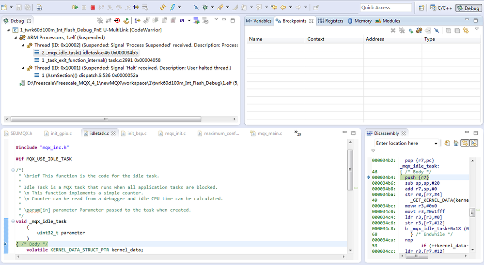This screenshot has height=265, width=484.
Task: Click the green Resume button in main toolbar
Action: pos(75,7)
